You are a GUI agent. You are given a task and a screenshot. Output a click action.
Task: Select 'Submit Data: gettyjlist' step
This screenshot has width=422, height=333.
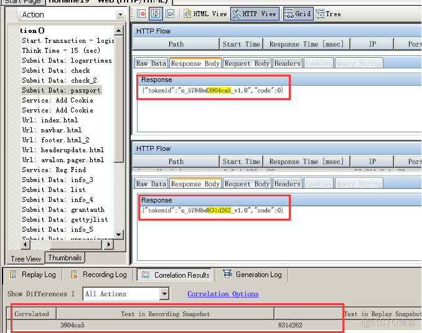tap(65, 219)
